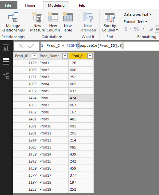Create a New Measure
This screenshot has width=159, height=195.
point(37,22)
